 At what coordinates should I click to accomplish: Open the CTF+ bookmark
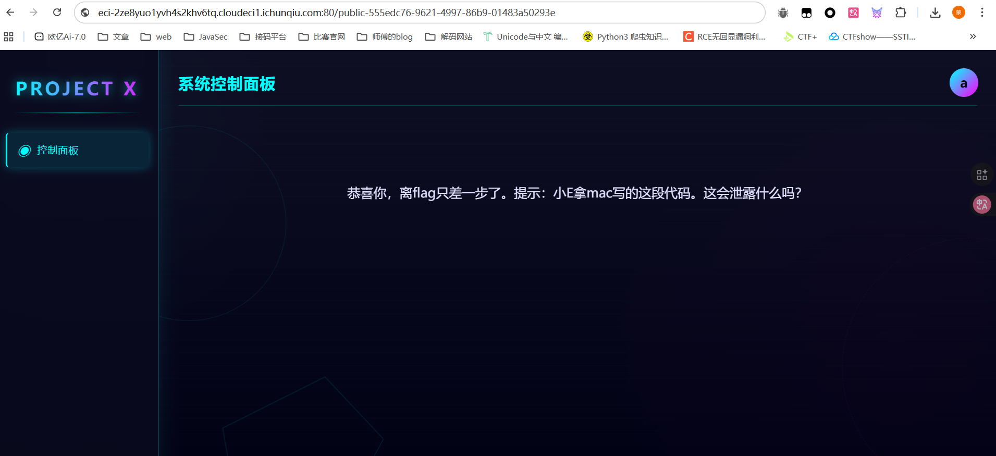tap(801, 36)
